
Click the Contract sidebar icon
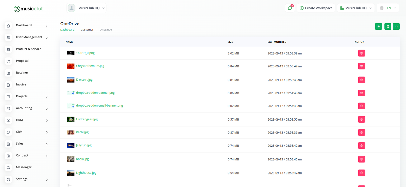point(8,156)
